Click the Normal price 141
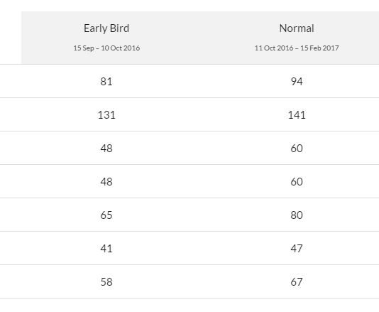379x312 pixels. [x=297, y=114]
